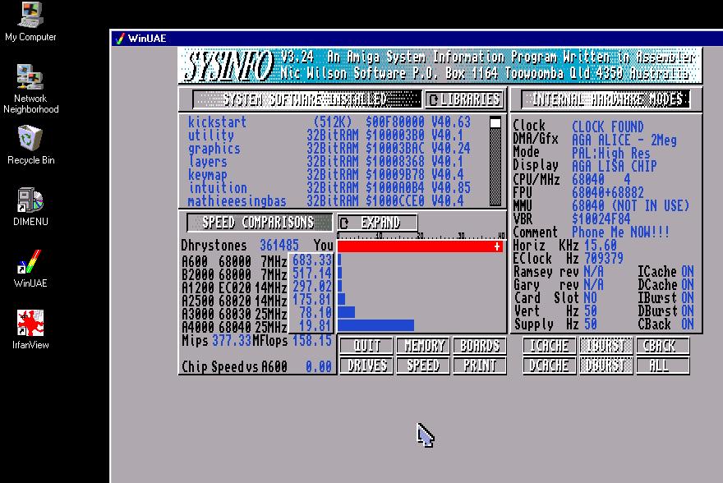Click the SPEED COMPARISONS header
723x483 pixels.
[x=259, y=223]
